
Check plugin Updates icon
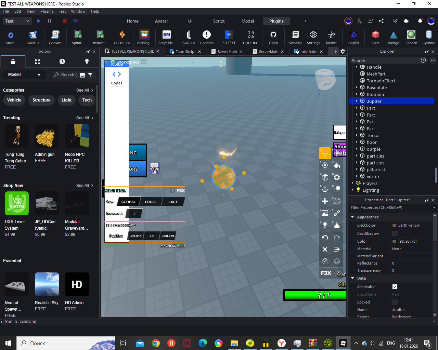pos(207,37)
